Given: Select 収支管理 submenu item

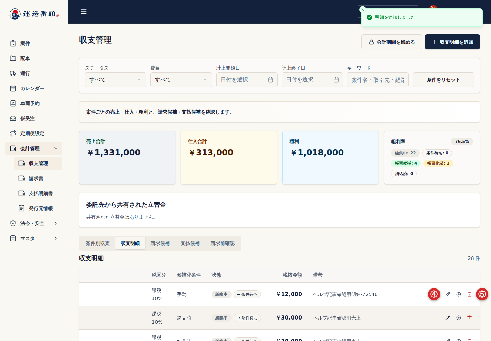Looking at the screenshot, I should [38, 163].
